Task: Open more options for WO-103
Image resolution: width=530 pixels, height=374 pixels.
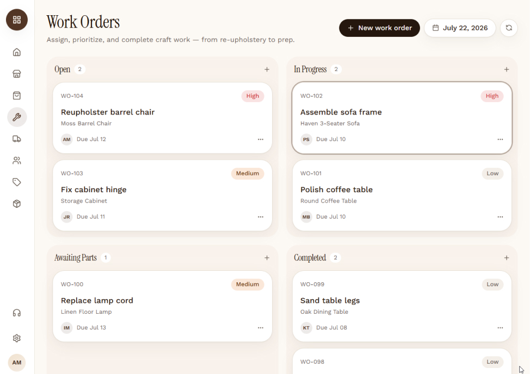Action: pyautogui.click(x=260, y=217)
